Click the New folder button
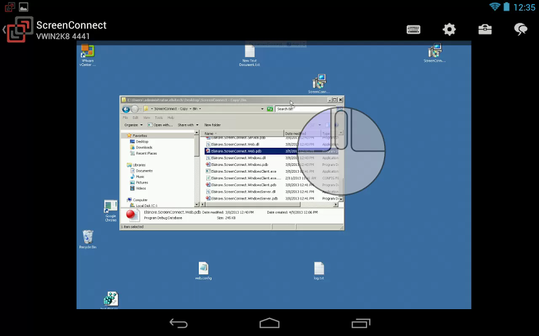Screen dimensions: 539x336 point(212,125)
